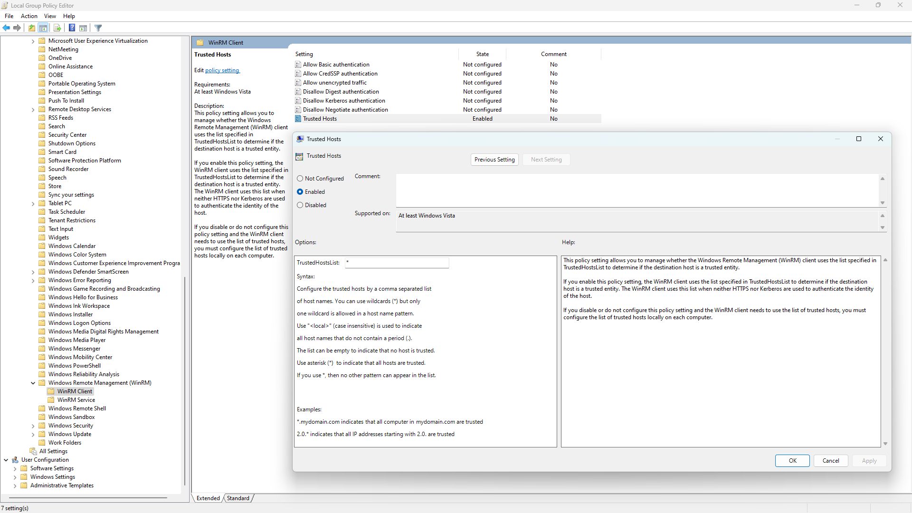Select WinRM Client tree item label
912x513 pixels.
(x=75, y=391)
